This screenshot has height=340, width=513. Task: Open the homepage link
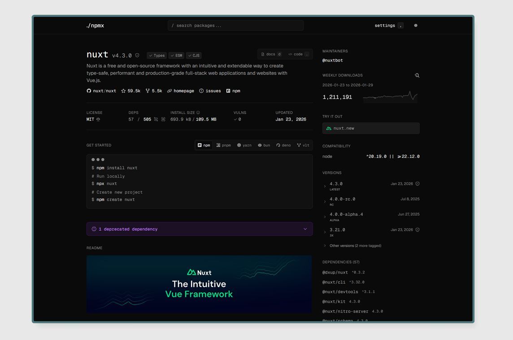pyautogui.click(x=181, y=91)
